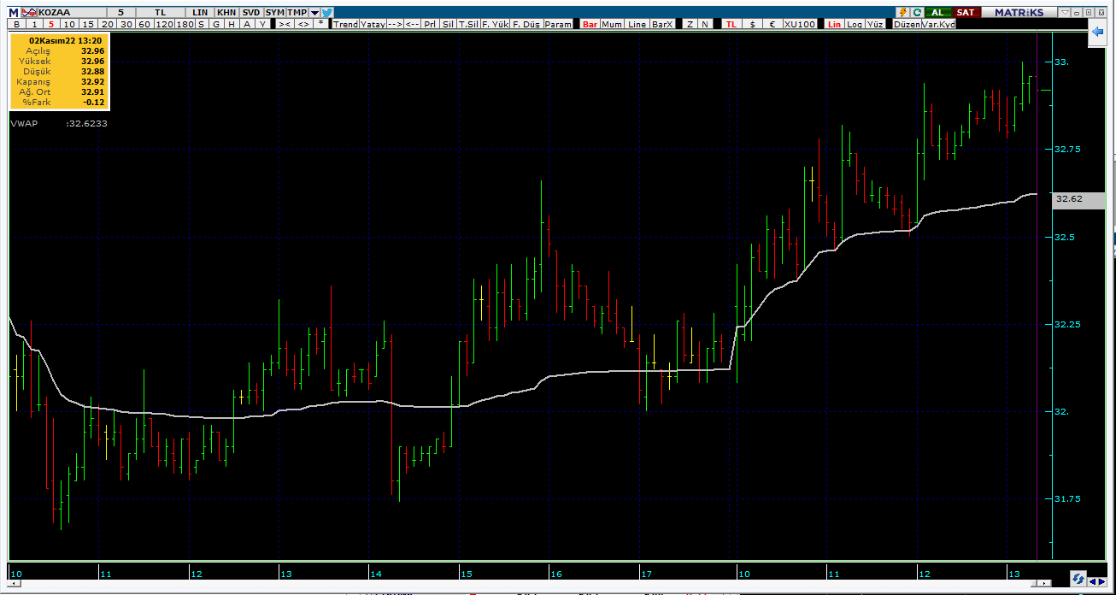Screen dimensions: 1116x595
Task: Click the lightning bolt quick order icon
Action: (902, 12)
